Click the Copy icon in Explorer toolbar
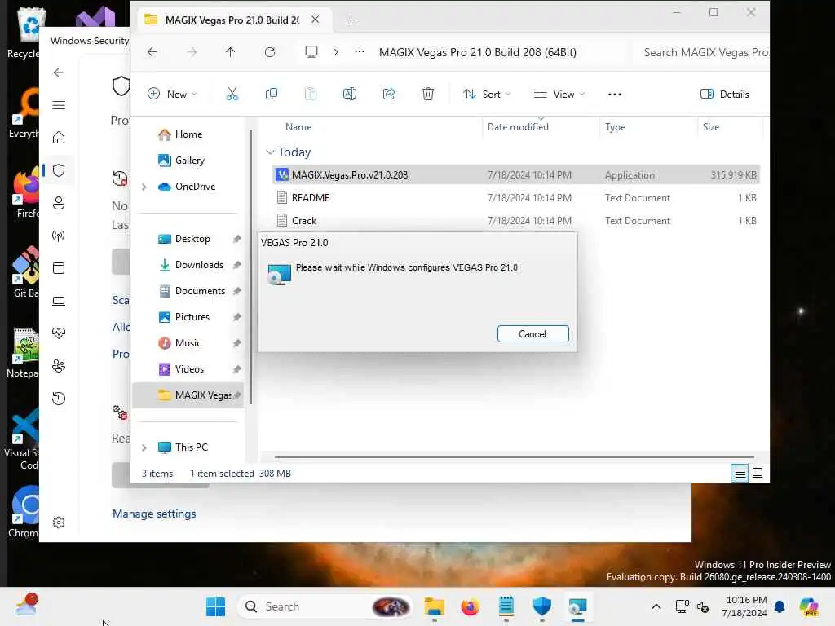This screenshot has width=835, height=626. (271, 95)
